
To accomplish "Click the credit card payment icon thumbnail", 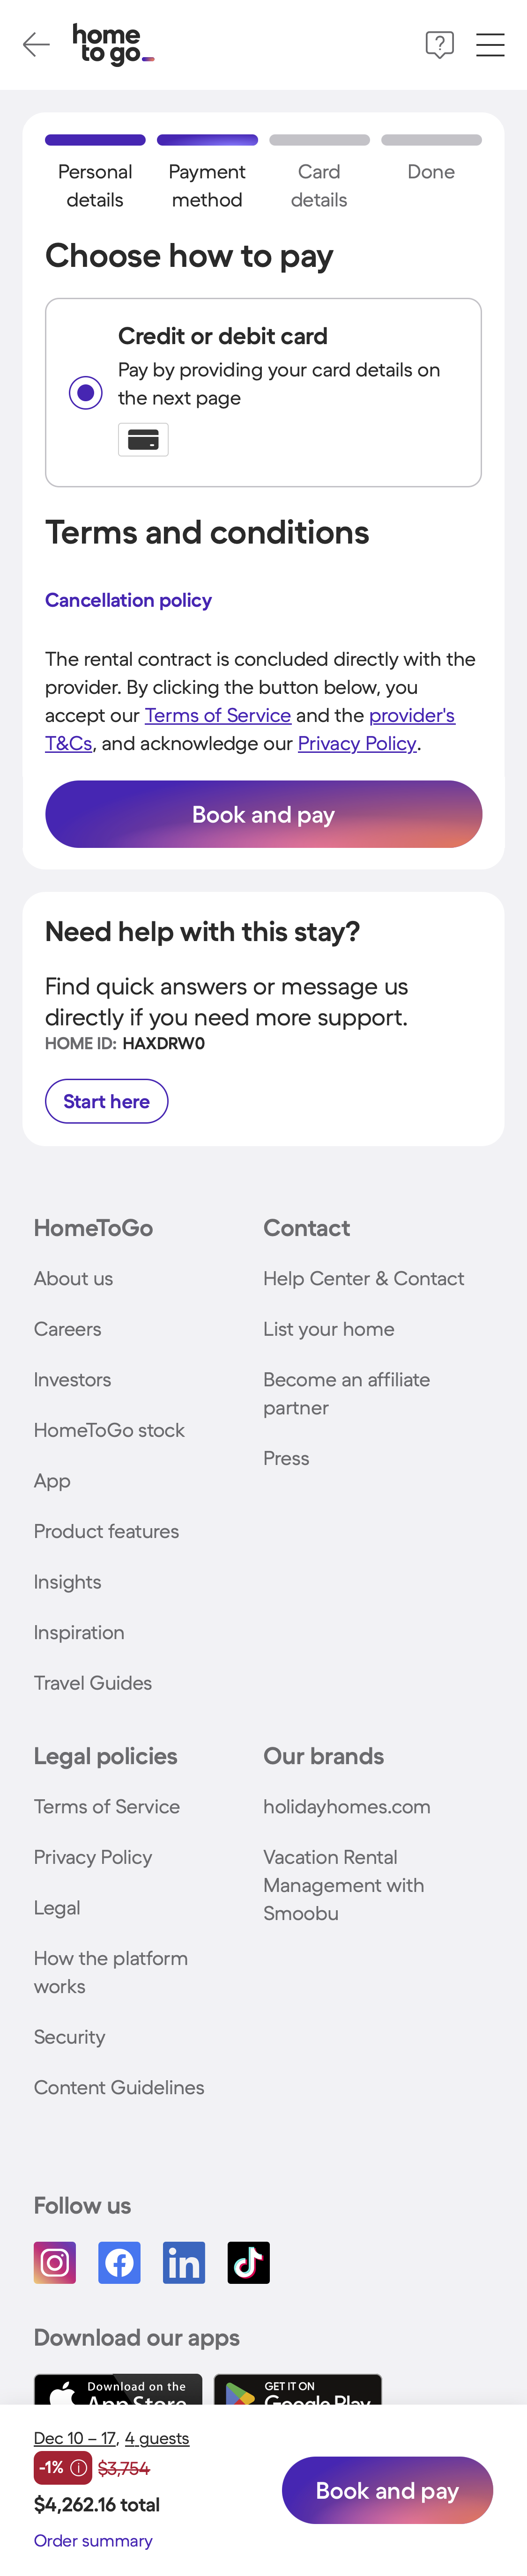I will [142, 439].
